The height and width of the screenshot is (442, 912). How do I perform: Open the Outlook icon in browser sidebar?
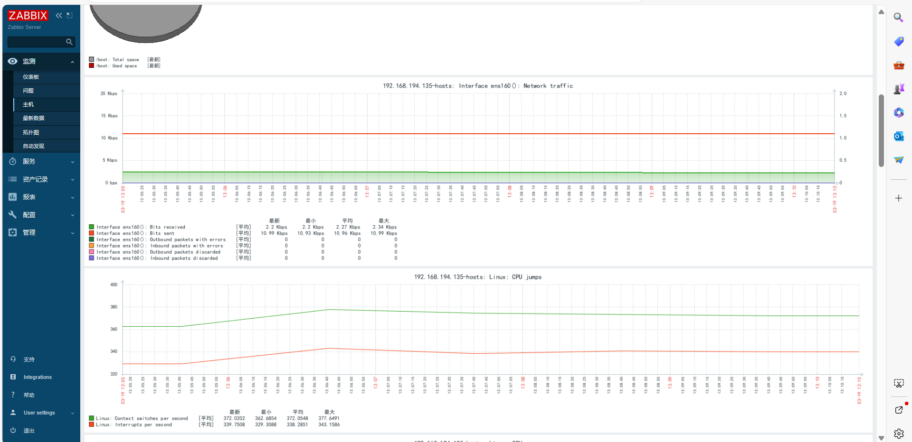[x=898, y=136]
